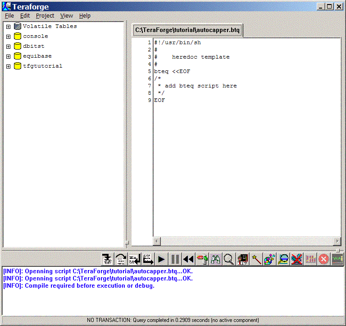Screen dimensions: 346x326
Task: Select the dbitst tree label
Action: pyautogui.click(x=34, y=46)
